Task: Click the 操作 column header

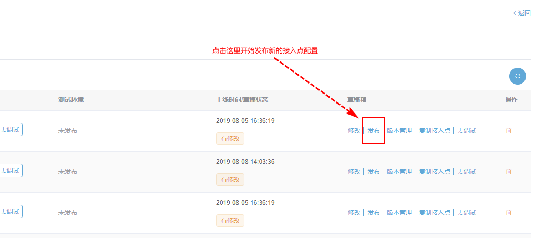Action: 511,100
